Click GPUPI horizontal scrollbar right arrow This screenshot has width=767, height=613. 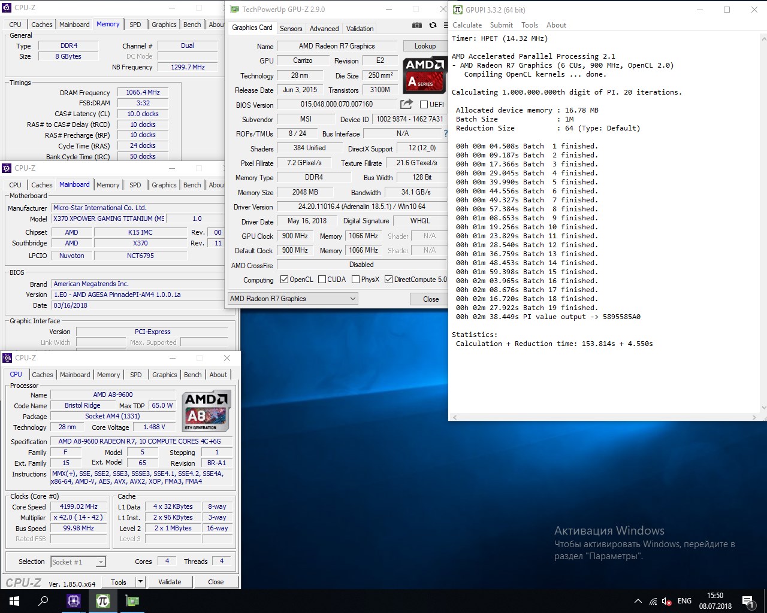[x=754, y=417]
